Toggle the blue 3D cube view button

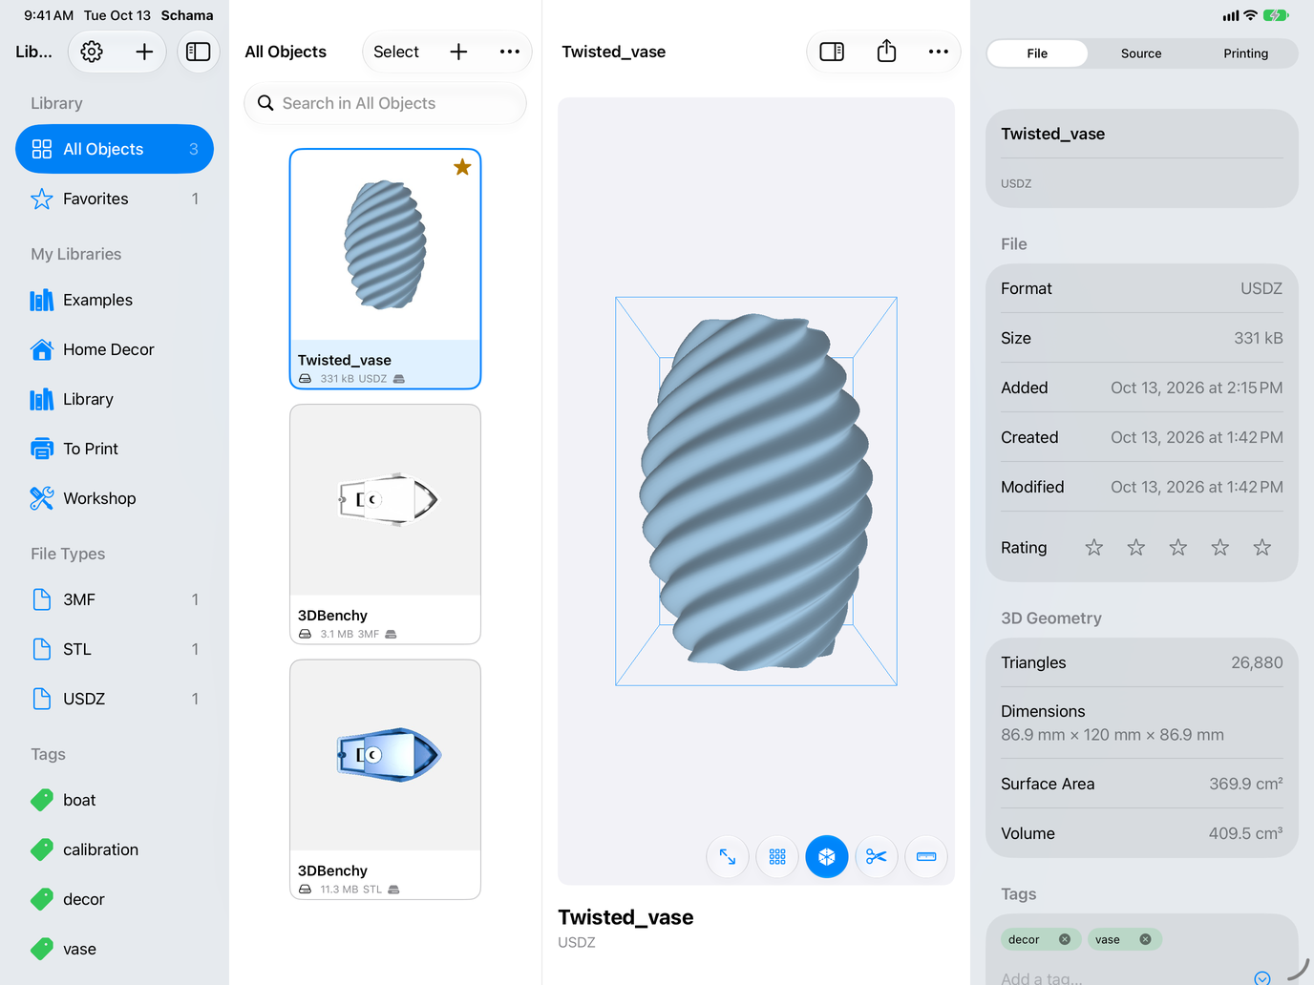click(827, 857)
